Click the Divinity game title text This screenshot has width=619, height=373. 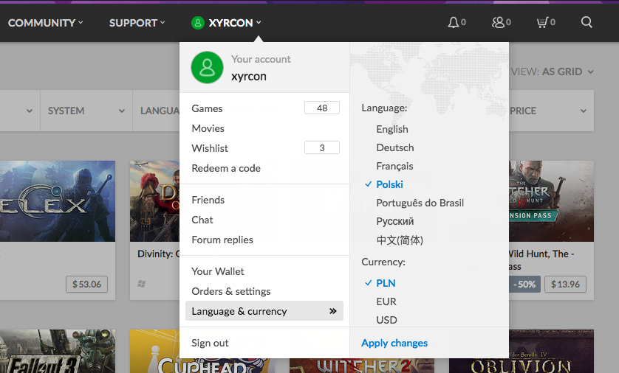point(158,254)
